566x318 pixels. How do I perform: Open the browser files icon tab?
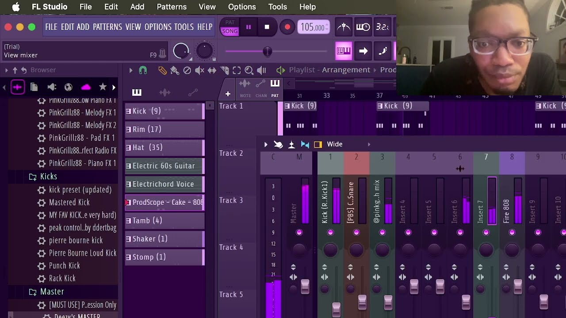(x=34, y=87)
